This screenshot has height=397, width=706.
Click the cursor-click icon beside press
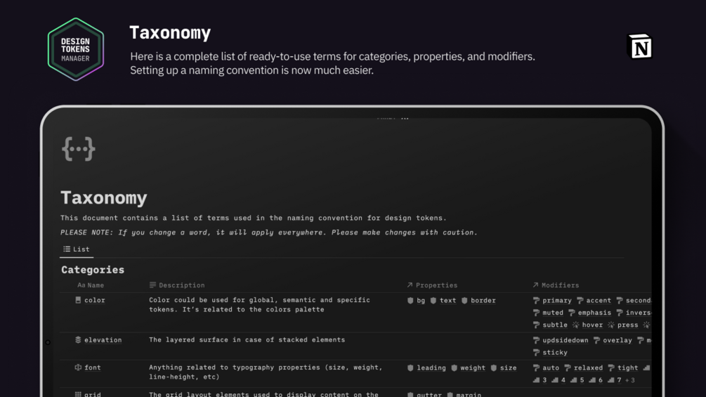tap(611, 325)
